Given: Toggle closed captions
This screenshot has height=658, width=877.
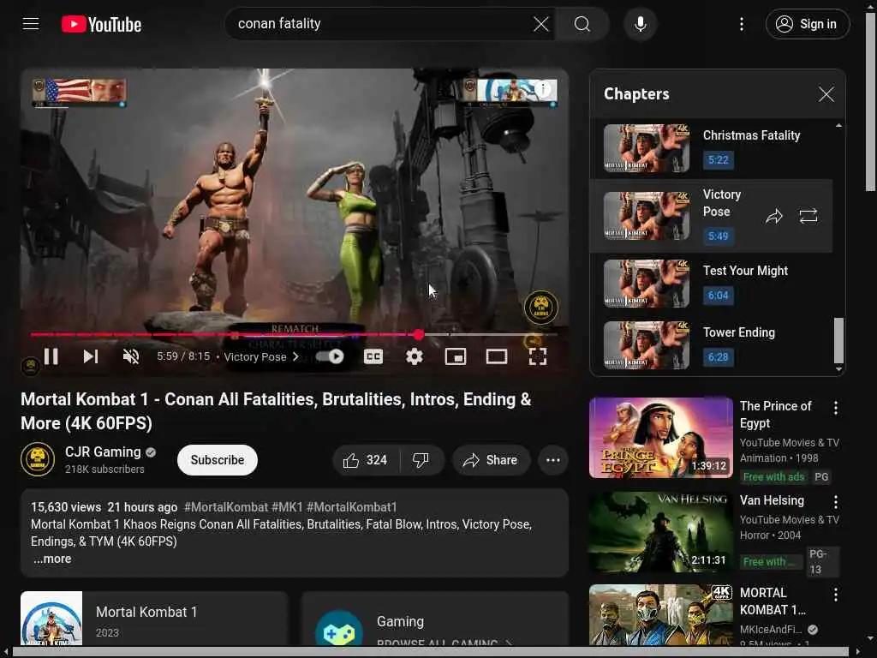Looking at the screenshot, I should [373, 356].
